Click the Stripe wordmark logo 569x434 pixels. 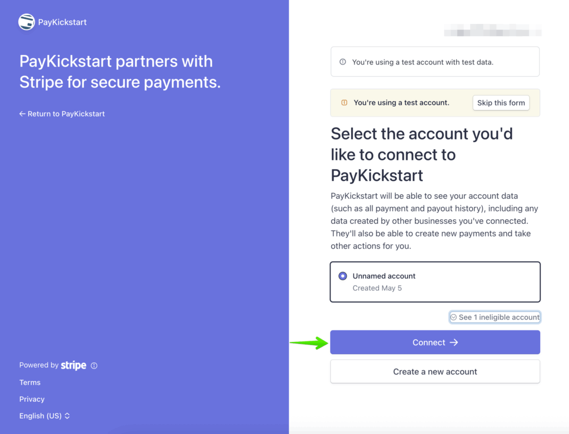(73, 365)
